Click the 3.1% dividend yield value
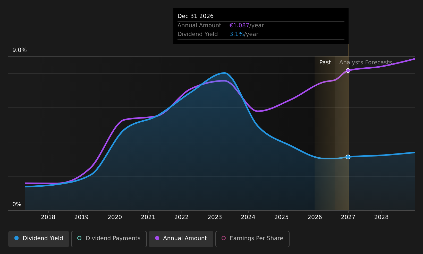 click(237, 34)
